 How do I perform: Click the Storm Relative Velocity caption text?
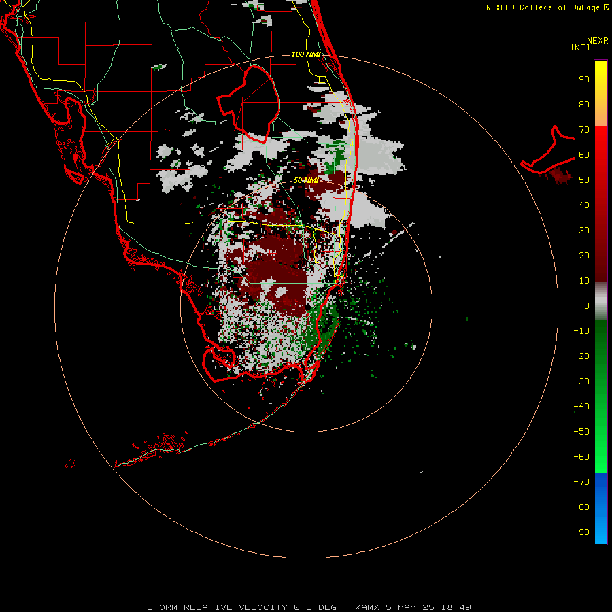pyautogui.click(x=309, y=607)
